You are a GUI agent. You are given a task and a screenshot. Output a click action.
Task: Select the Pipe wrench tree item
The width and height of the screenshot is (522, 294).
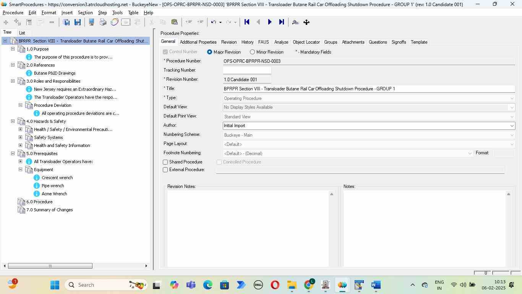click(x=53, y=186)
